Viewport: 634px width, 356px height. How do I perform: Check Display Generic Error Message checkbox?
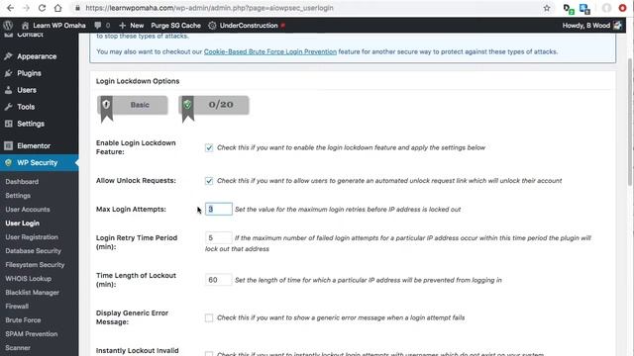(209, 318)
